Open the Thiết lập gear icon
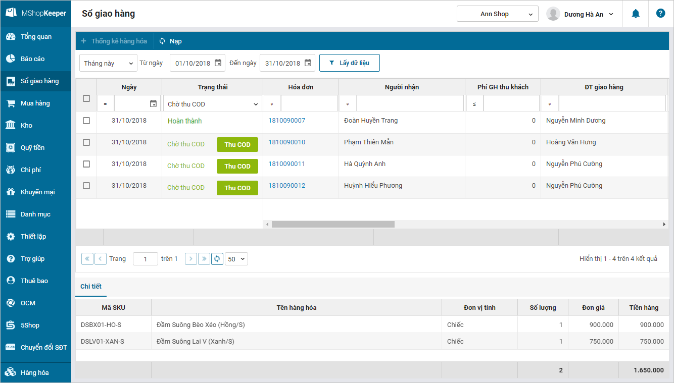The width and height of the screenshot is (674, 383). pyautogui.click(x=11, y=237)
